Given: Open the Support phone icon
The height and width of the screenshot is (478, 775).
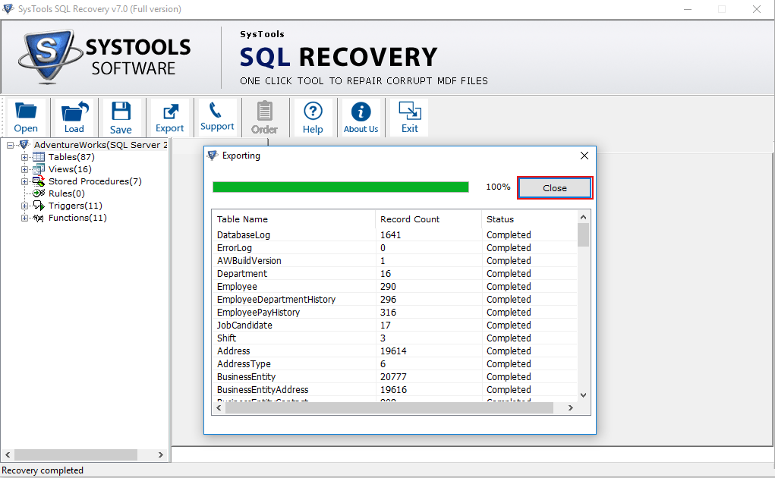Looking at the screenshot, I should (x=217, y=117).
